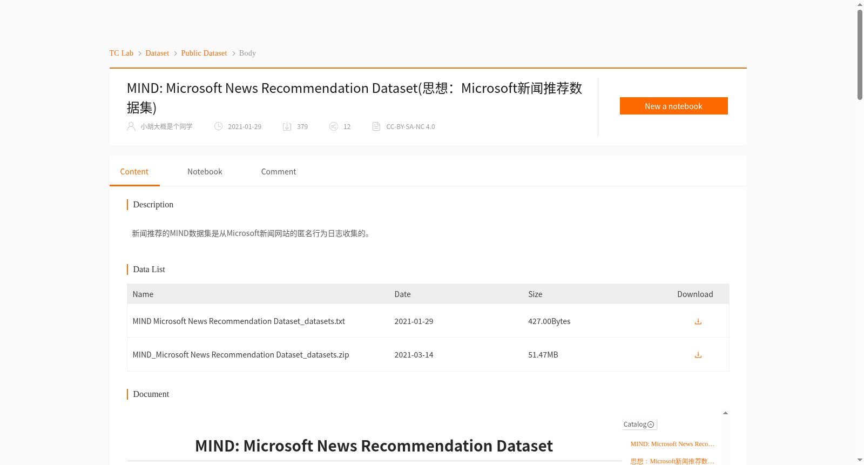Click the Description section heading
Image resolution: width=864 pixels, height=465 pixels.
click(x=153, y=205)
